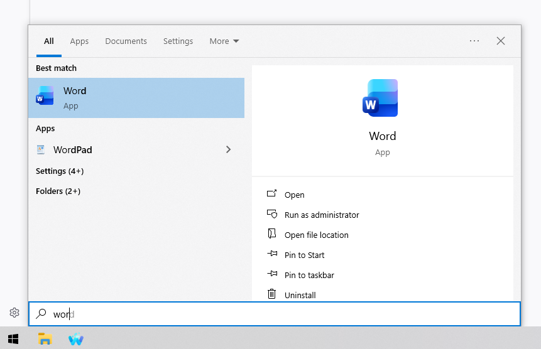The height and width of the screenshot is (349, 541).
Task: Click the Open action icon
Action: click(272, 193)
